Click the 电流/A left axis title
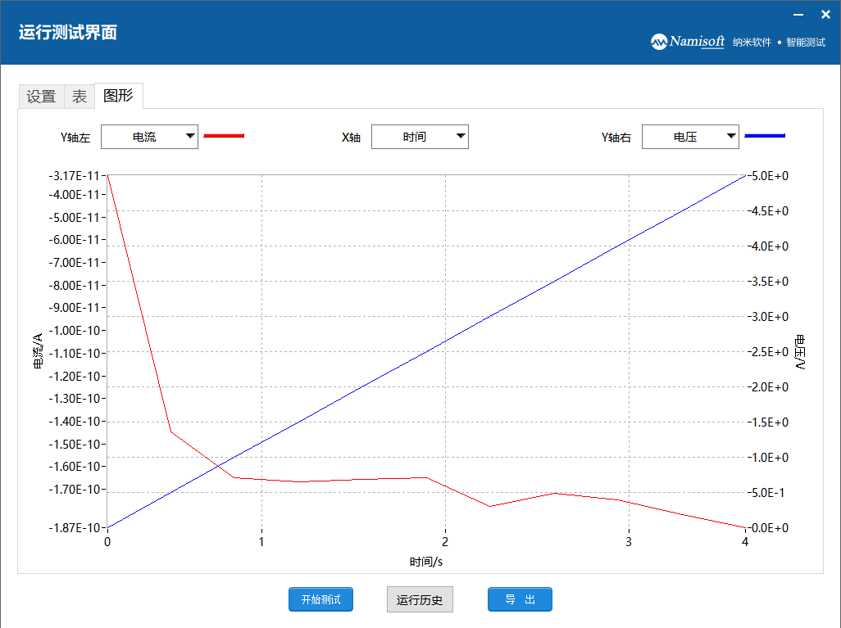The height and width of the screenshot is (628, 841). click(x=37, y=352)
